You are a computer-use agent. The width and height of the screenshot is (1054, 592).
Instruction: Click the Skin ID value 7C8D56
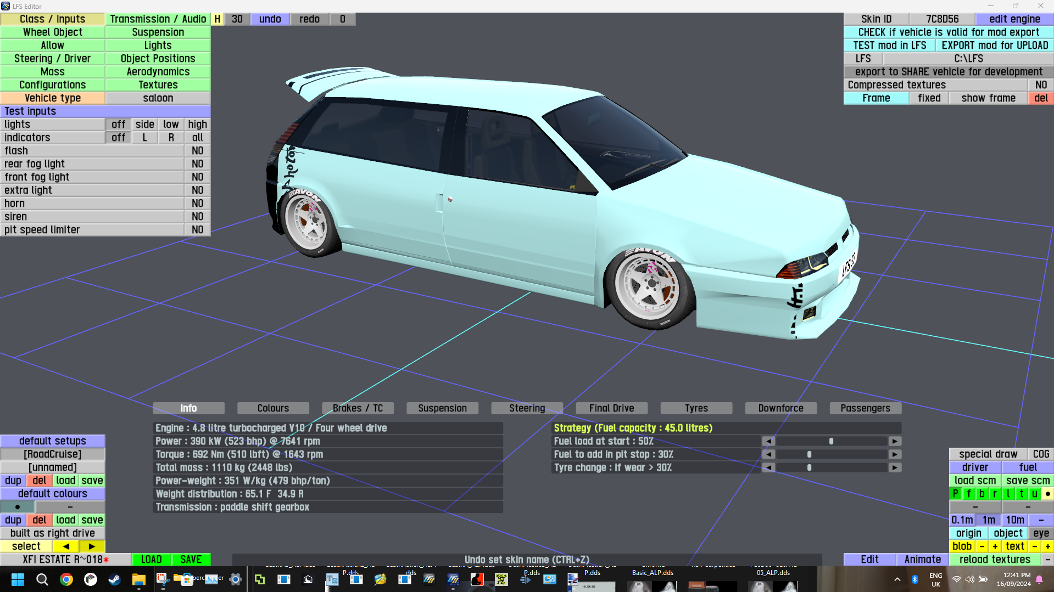point(943,19)
